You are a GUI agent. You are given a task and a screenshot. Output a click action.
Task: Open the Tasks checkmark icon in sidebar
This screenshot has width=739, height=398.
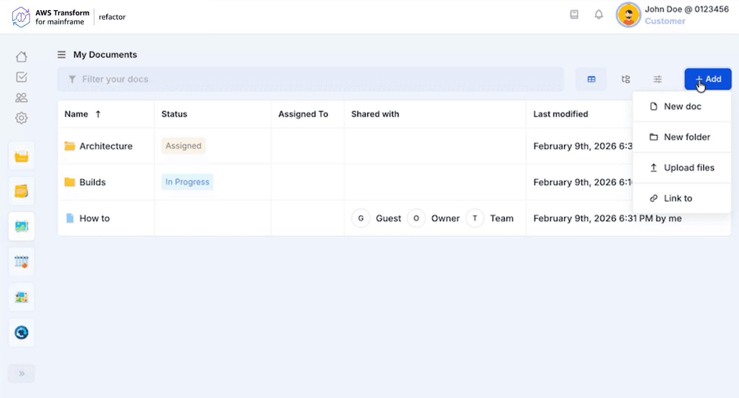pos(21,77)
